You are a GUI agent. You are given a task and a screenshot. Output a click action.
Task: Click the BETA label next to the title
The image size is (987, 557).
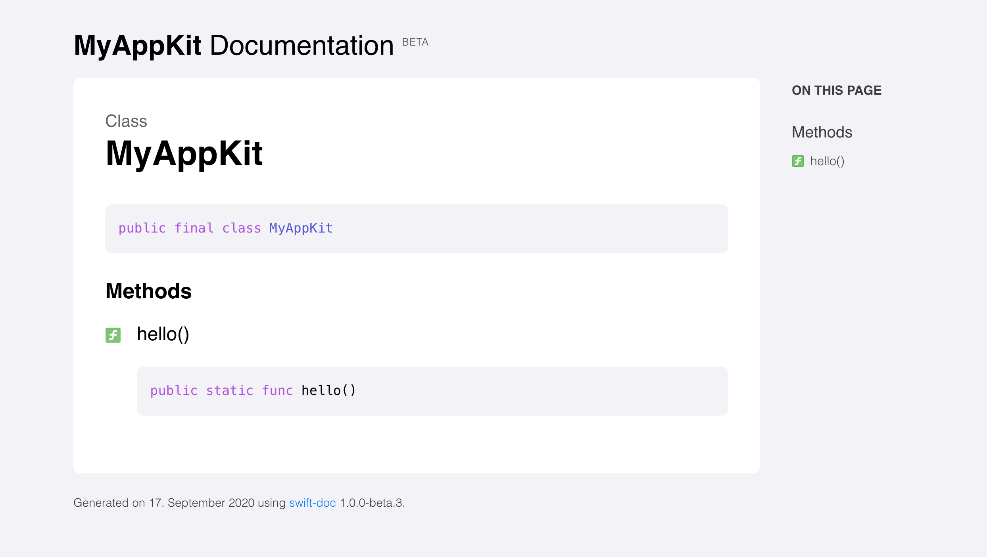[415, 41]
